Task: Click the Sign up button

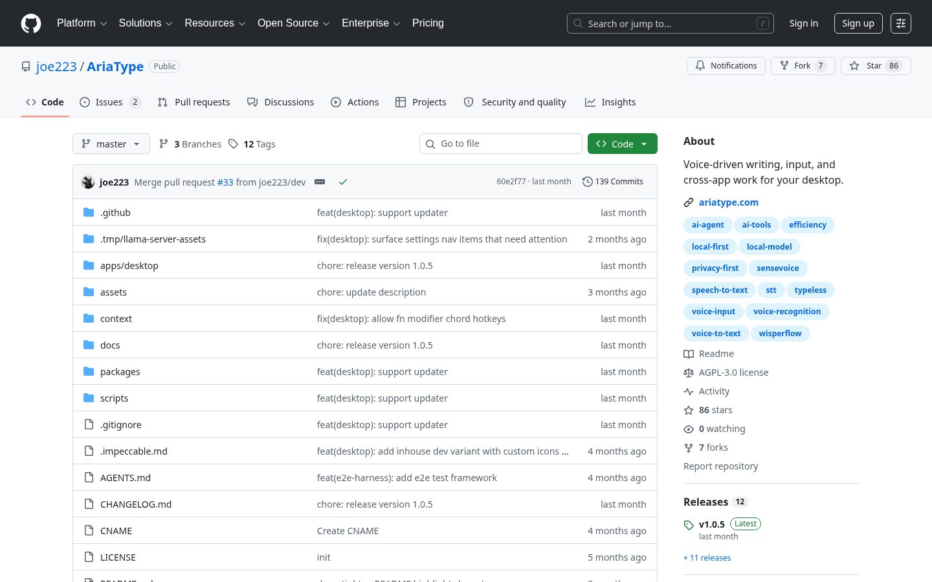Action: [858, 23]
